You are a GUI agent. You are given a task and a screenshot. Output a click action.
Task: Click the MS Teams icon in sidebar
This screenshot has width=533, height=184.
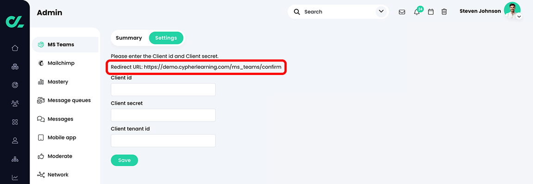[41, 44]
